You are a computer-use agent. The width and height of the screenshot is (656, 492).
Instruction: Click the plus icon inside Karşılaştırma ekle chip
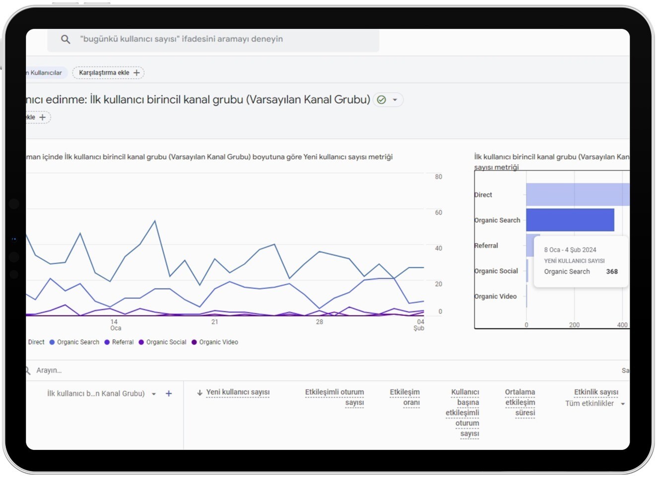click(136, 73)
